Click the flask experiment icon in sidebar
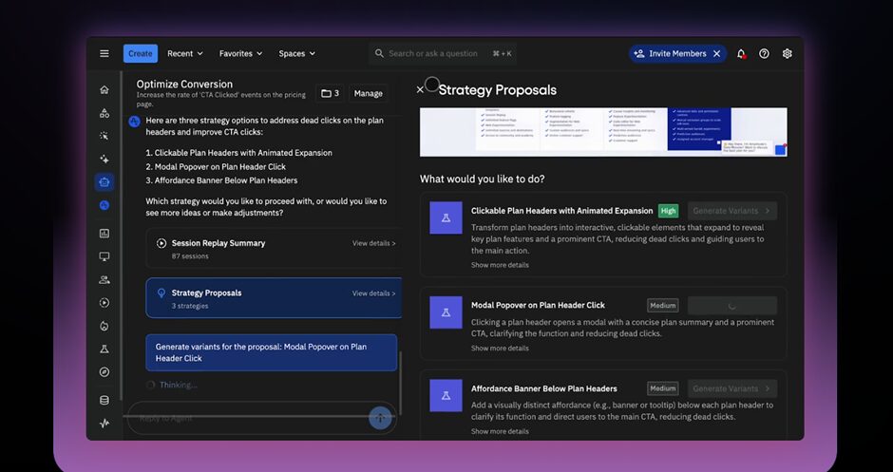 pyautogui.click(x=104, y=349)
